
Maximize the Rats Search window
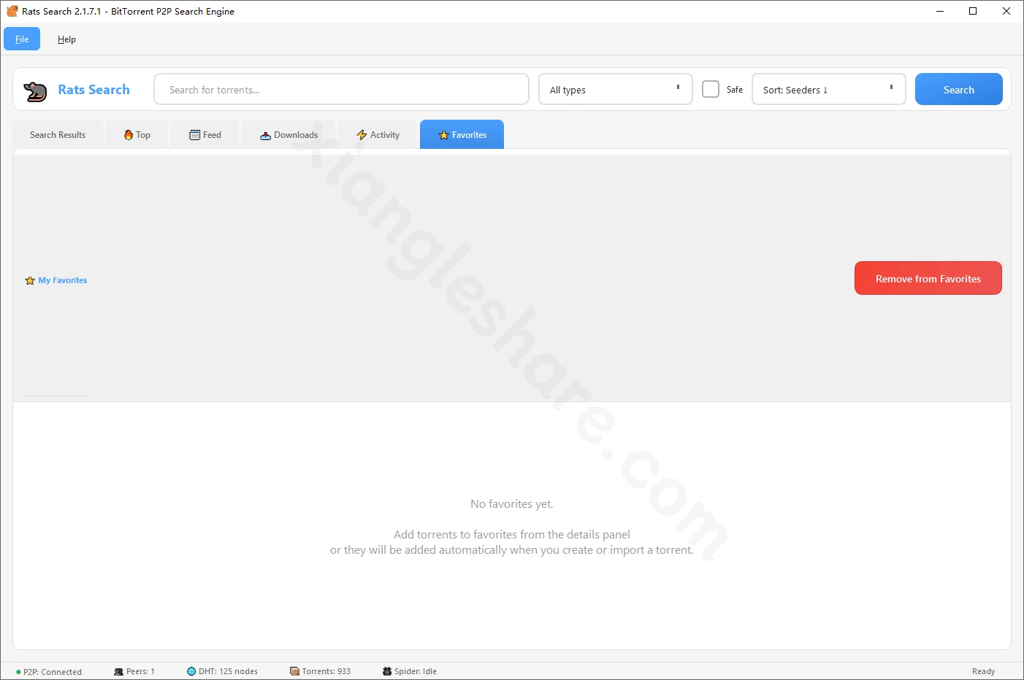click(973, 11)
